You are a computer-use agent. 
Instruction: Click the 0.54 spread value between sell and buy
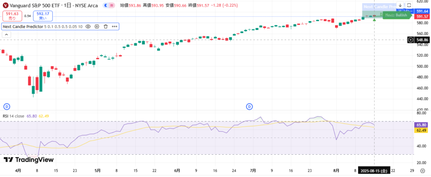(x=27, y=16)
